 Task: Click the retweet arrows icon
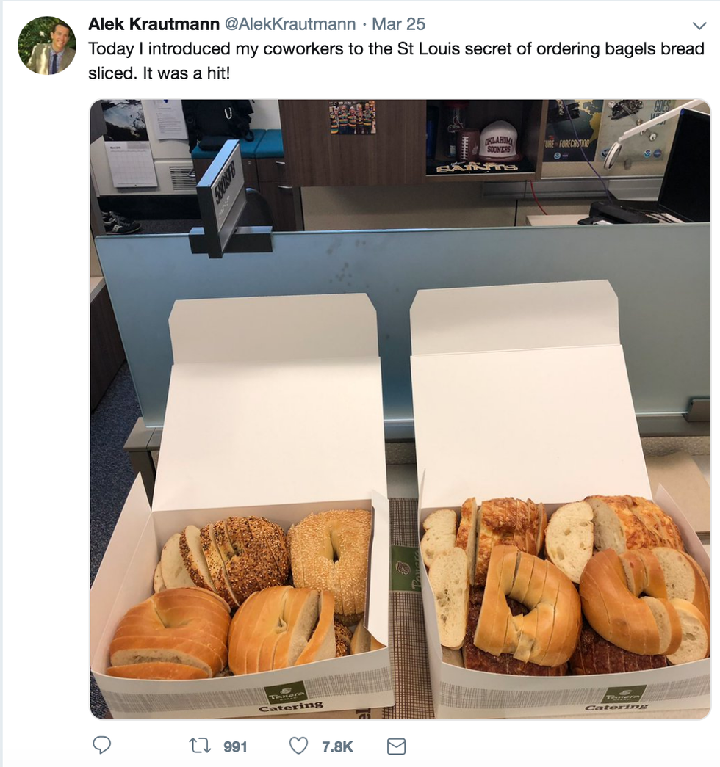(x=200, y=746)
